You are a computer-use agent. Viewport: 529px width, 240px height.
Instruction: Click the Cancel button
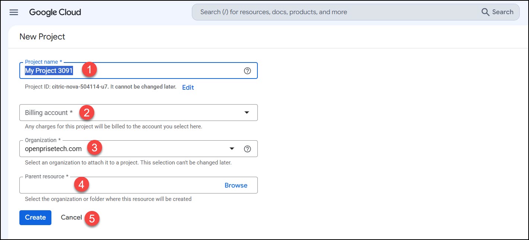click(72, 217)
